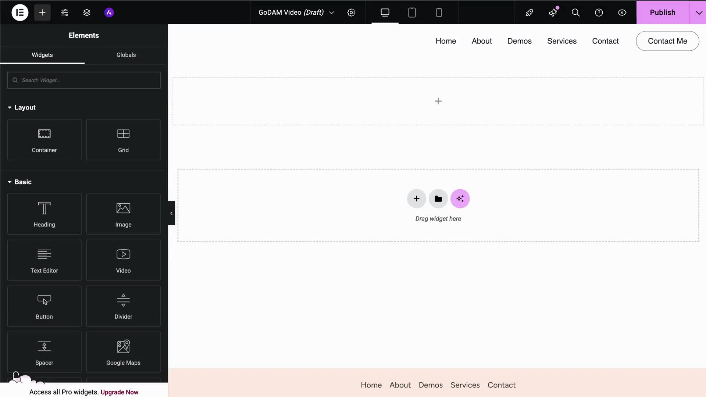706x397 pixels.
Task: Open the Elementor logo menu
Action: pos(20,12)
